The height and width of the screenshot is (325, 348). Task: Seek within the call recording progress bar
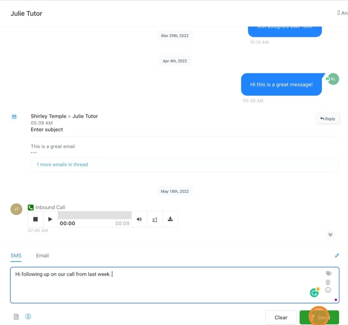pos(95,215)
